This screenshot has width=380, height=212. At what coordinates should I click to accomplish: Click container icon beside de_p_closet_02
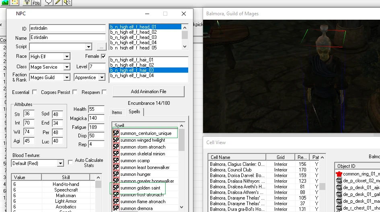339,181
